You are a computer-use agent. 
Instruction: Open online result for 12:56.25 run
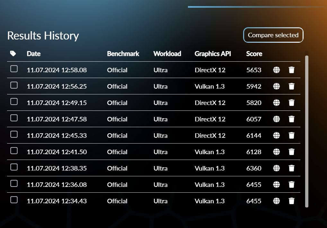tap(276, 86)
